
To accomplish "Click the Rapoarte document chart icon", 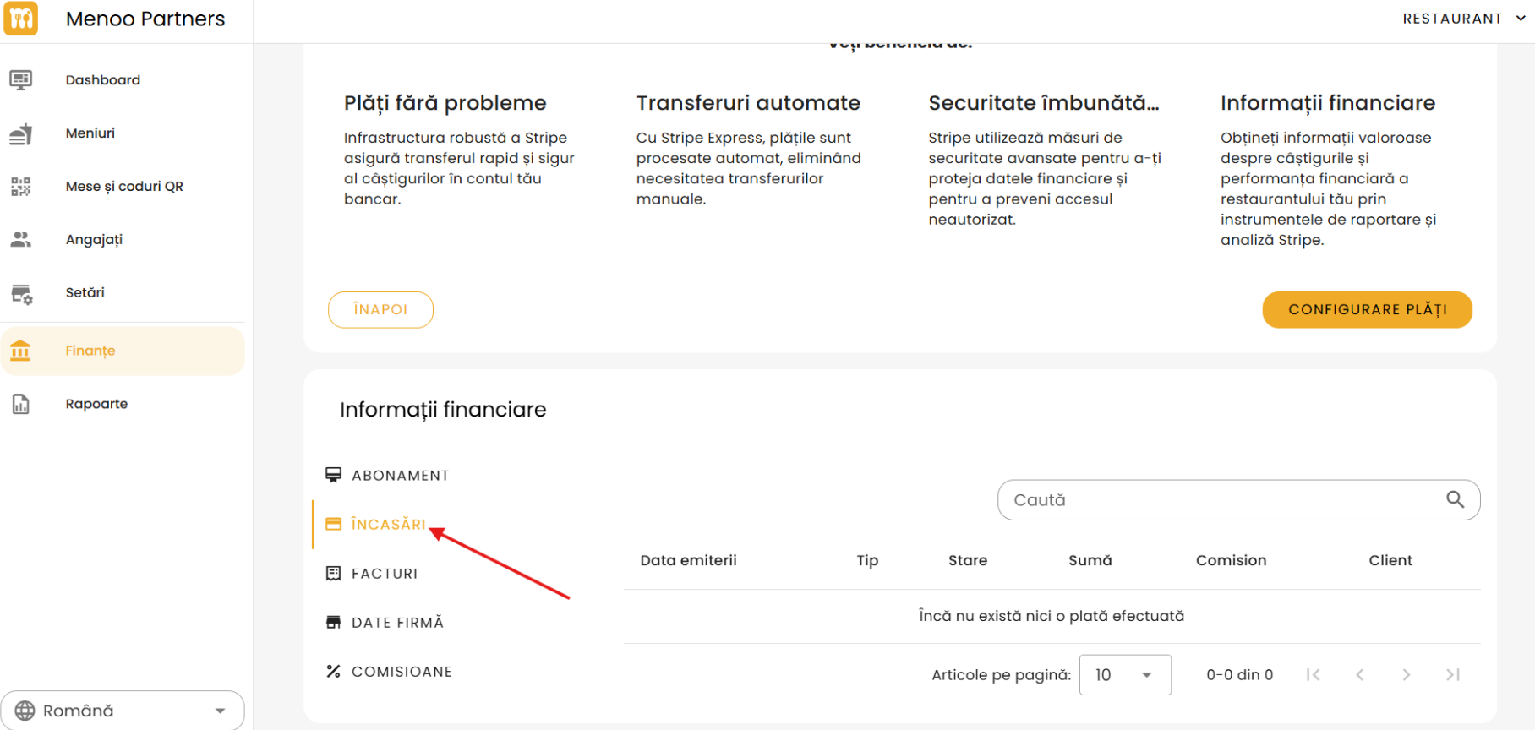I will click(21, 405).
